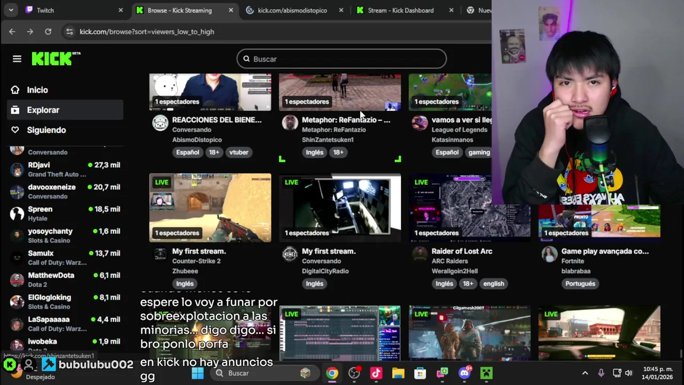Open Spreen channel in sidebar

(66, 213)
